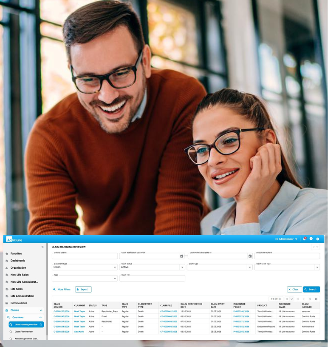Go to the next results page

pos(310,299)
